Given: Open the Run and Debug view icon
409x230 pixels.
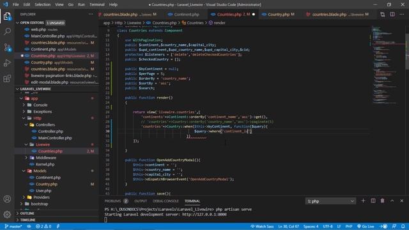Looking at the screenshot, I should 7,63.
